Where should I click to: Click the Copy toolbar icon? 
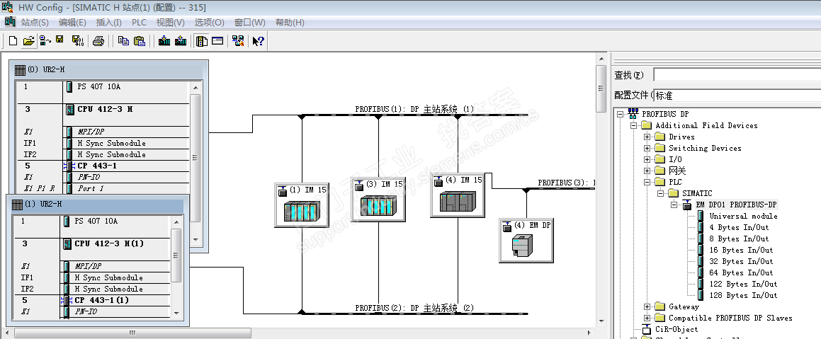(x=123, y=41)
